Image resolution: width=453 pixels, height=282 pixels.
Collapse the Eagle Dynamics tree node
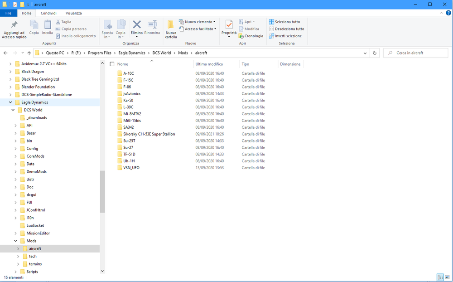pyautogui.click(x=10, y=102)
